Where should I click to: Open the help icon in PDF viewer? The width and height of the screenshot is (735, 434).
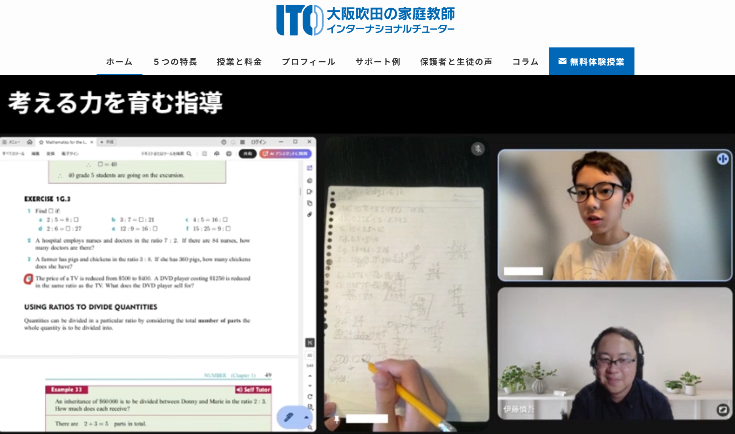click(224, 142)
